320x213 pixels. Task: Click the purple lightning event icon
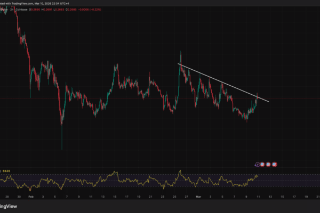pos(258,165)
